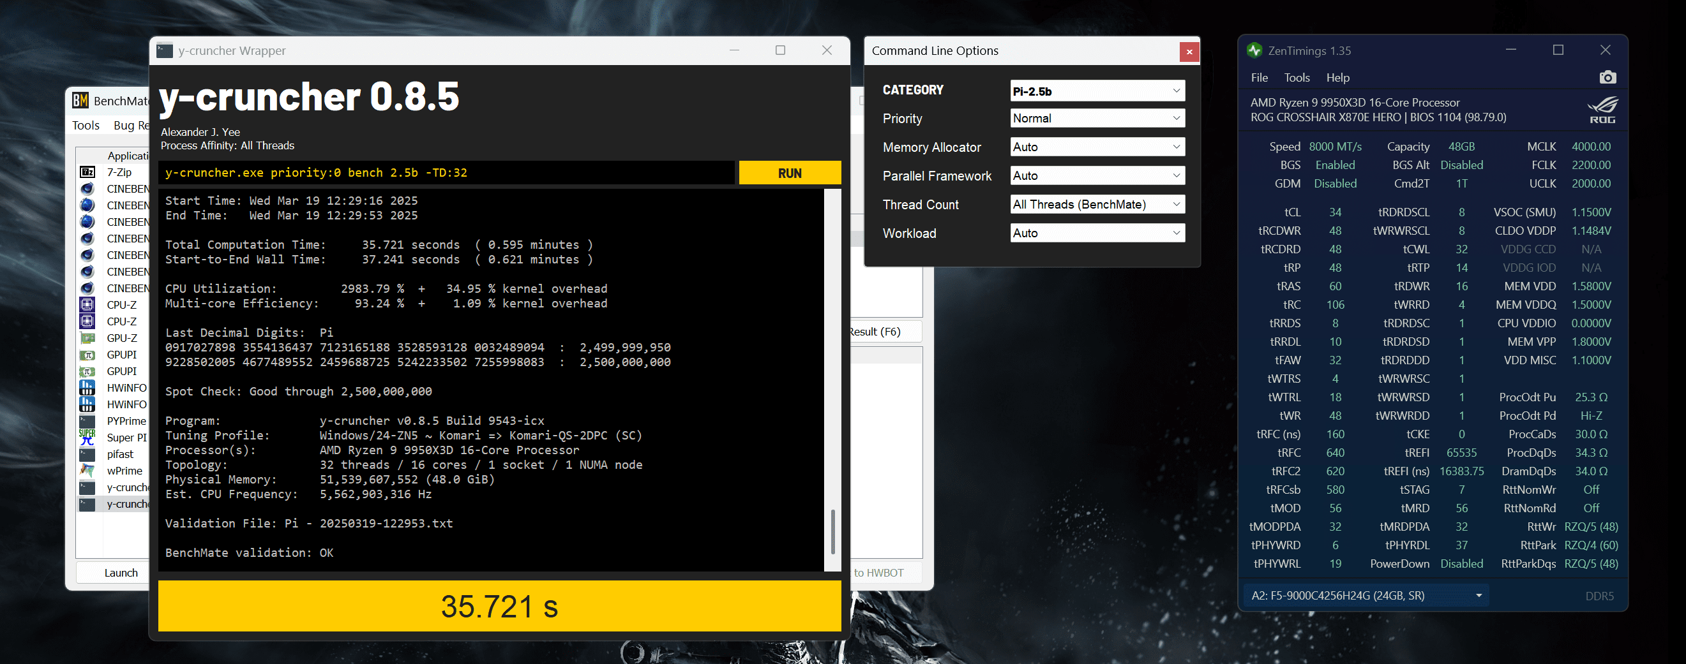Click the Launch button in BenchMate
Screen dimensions: 1686x664
[x=113, y=572]
